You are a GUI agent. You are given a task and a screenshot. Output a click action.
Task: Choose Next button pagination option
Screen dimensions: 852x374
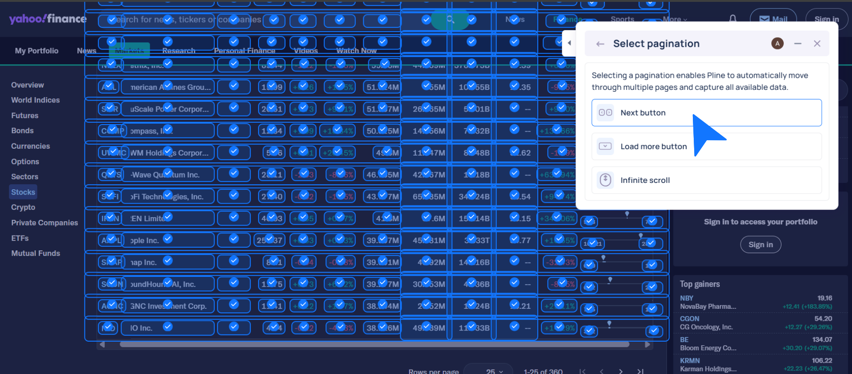tap(706, 113)
